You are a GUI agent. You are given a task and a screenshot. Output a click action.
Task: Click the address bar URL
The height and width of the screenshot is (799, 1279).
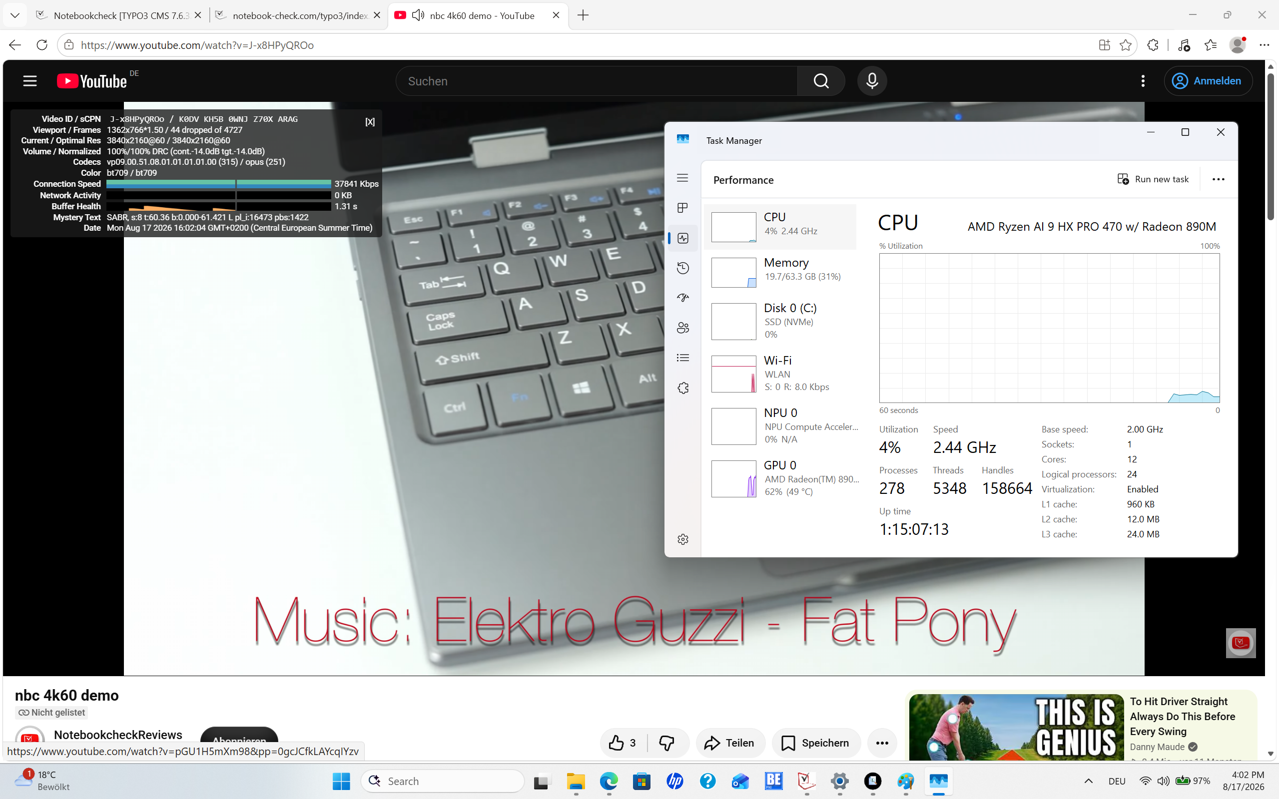[x=197, y=45]
